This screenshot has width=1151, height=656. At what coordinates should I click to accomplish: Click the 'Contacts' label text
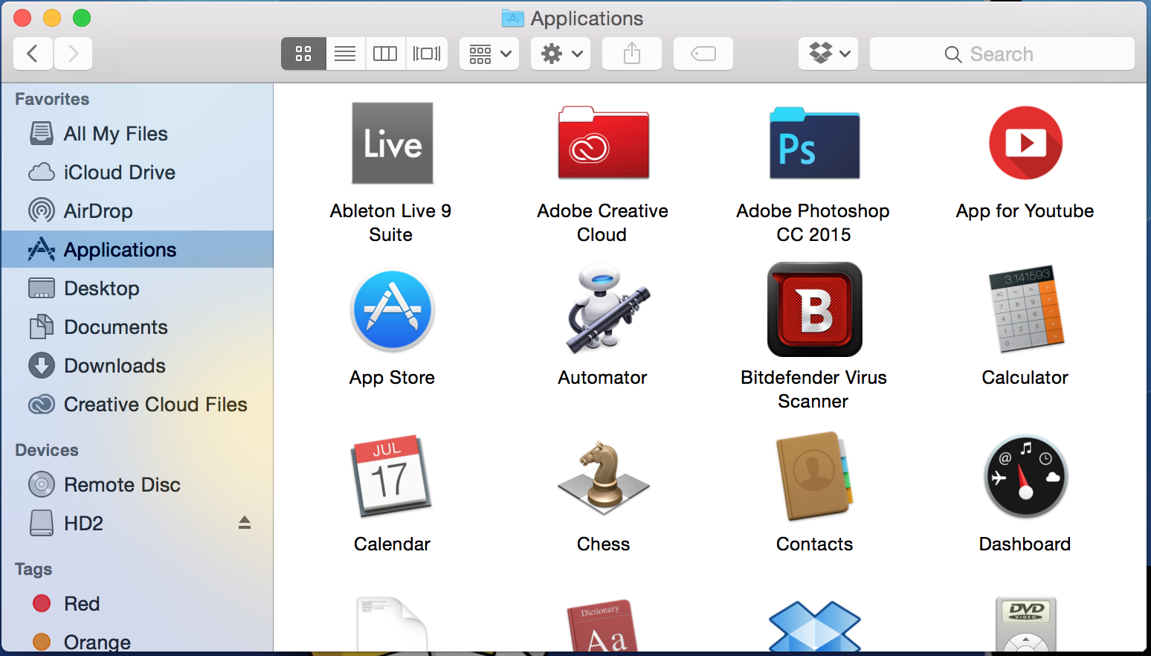[x=814, y=544]
